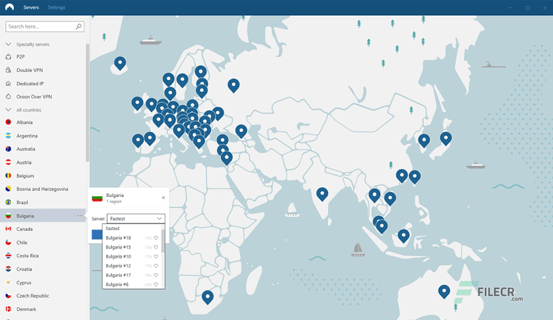Image resolution: width=553 pixels, height=320 pixels.
Task: Open the Servers tab
Action: click(31, 7)
